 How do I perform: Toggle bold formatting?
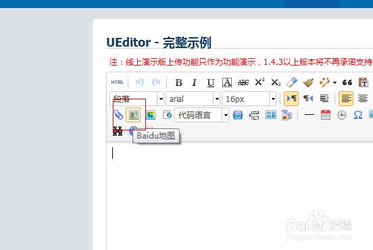178,82
